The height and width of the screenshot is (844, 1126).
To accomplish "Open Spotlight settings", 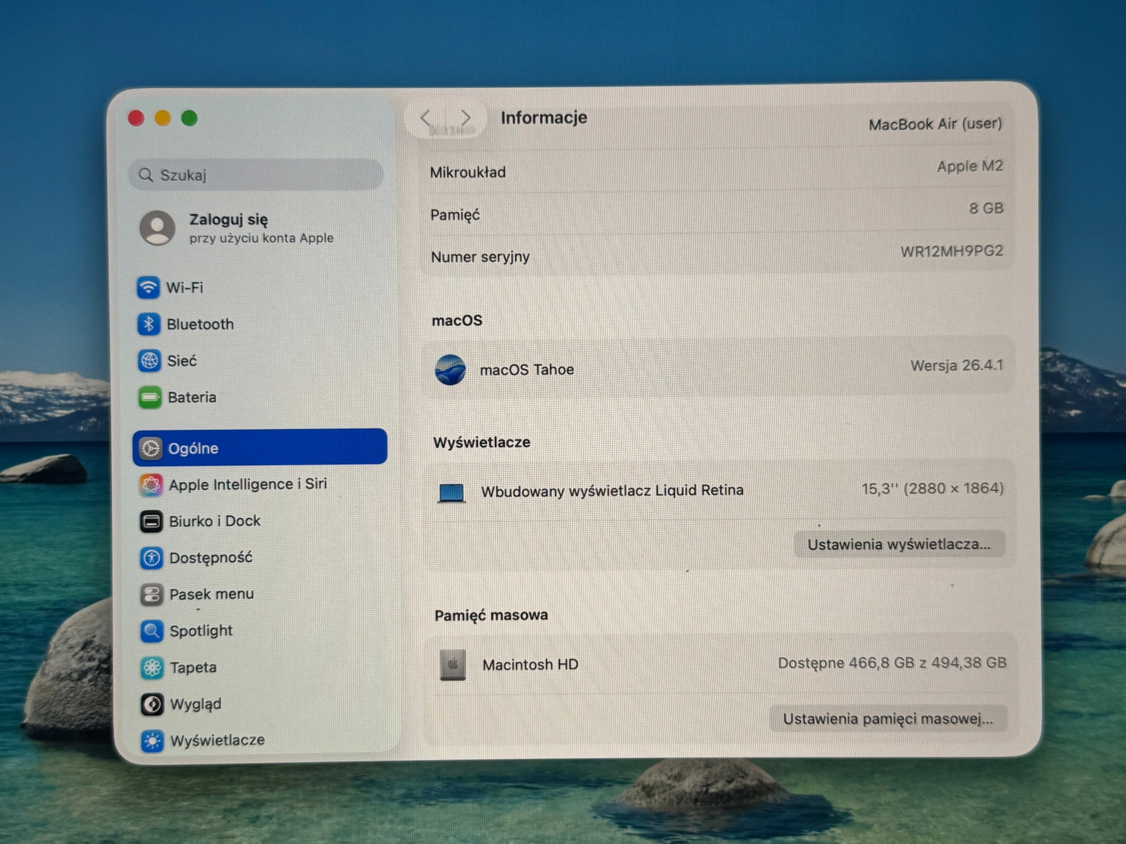I will [x=262, y=631].
